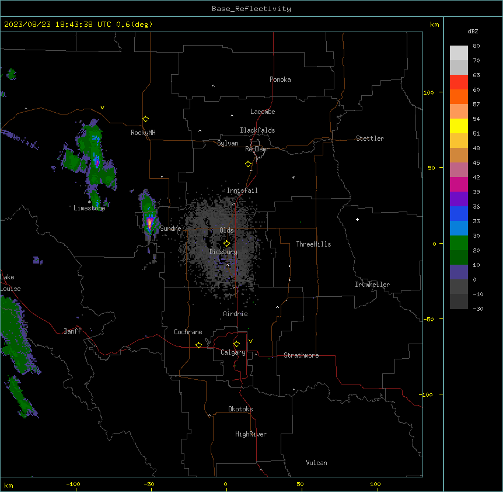The width and height of the screenshot is (503, 492).
Task: Select the 60 dBZ orange color swatch
Action: click(x=459, y=96)
